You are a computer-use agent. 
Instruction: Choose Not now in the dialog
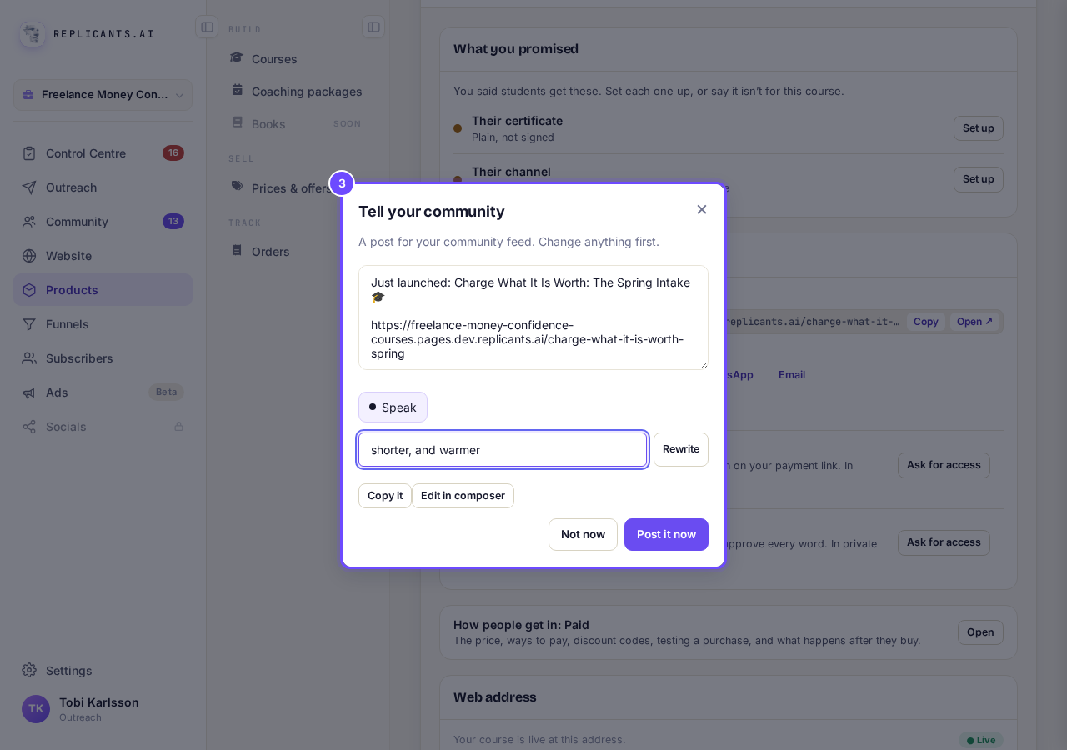[x=583, y=535]
